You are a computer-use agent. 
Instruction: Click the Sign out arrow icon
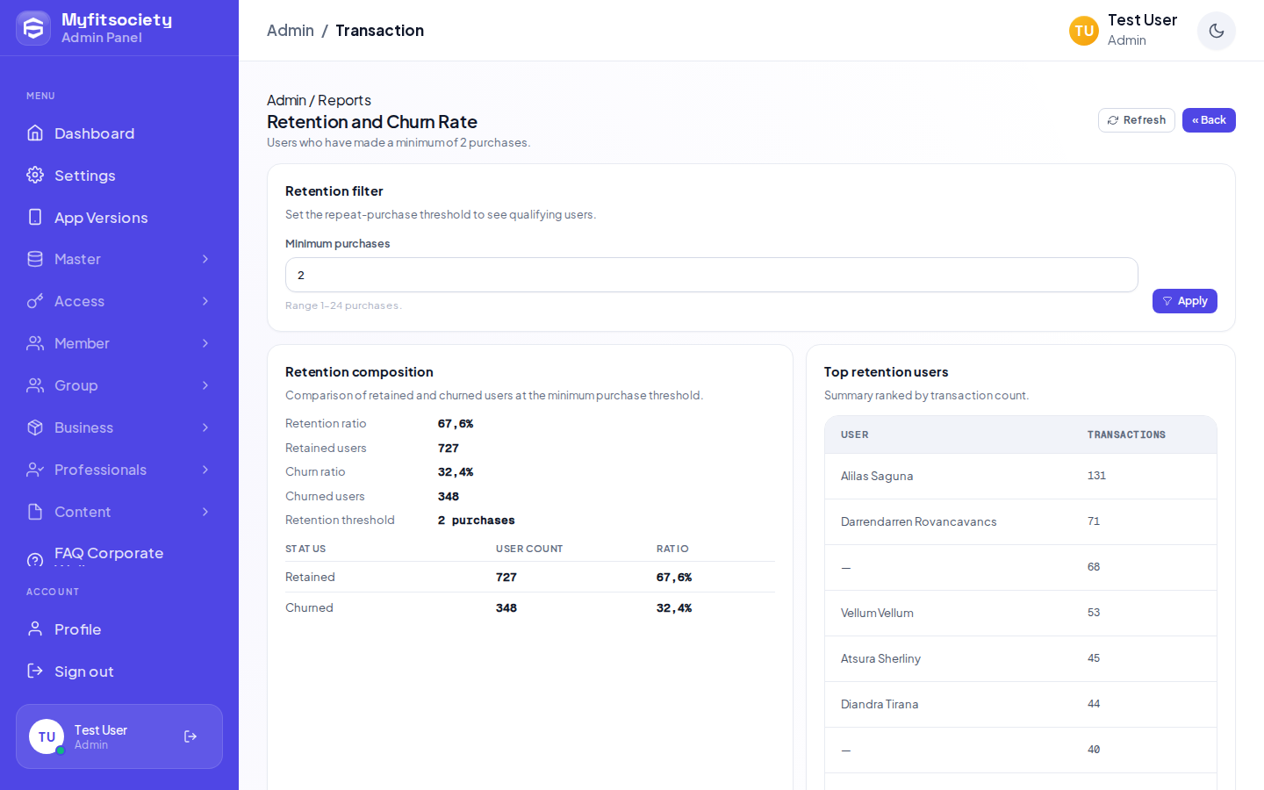[x=35, y=671]
